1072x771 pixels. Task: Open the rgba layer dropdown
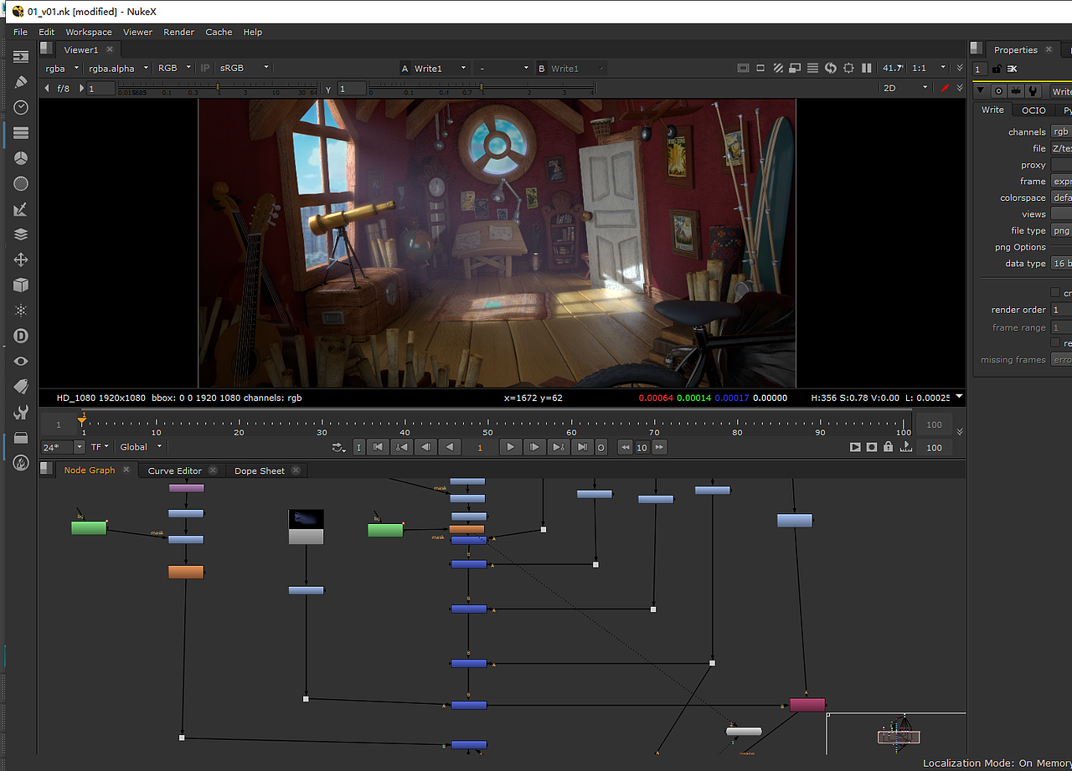pos(61,68)
